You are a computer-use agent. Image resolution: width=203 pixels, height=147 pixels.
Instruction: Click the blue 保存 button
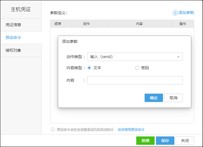[x=165, y=141]
